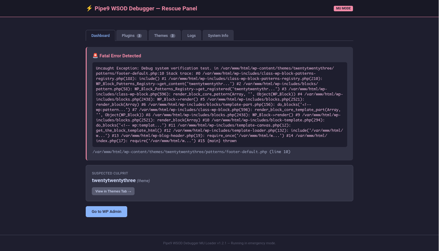Click the lightning bolt icon in header
This screenshot has width=439, height=251.
pos(89,9)
